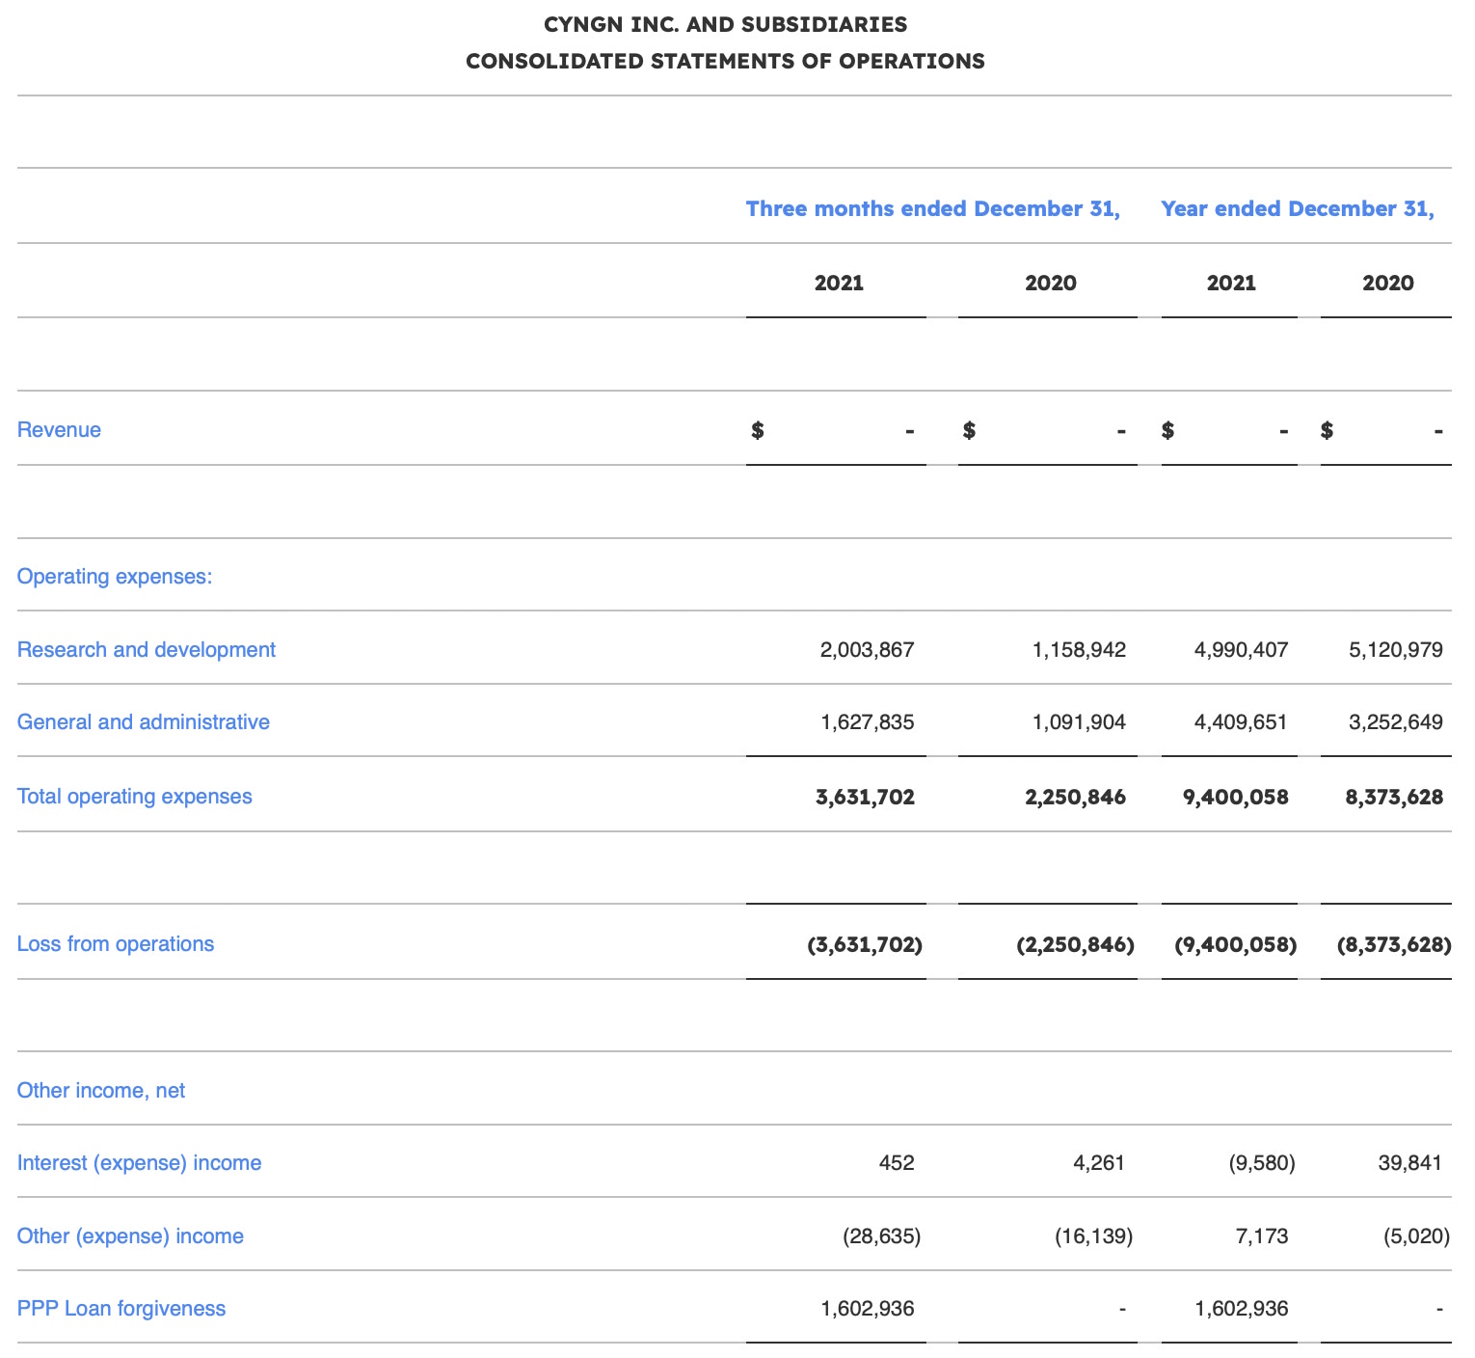The image size is (1475, 1358).
Task: Click G&A value 4,409,651
Action: point(1241,722)
